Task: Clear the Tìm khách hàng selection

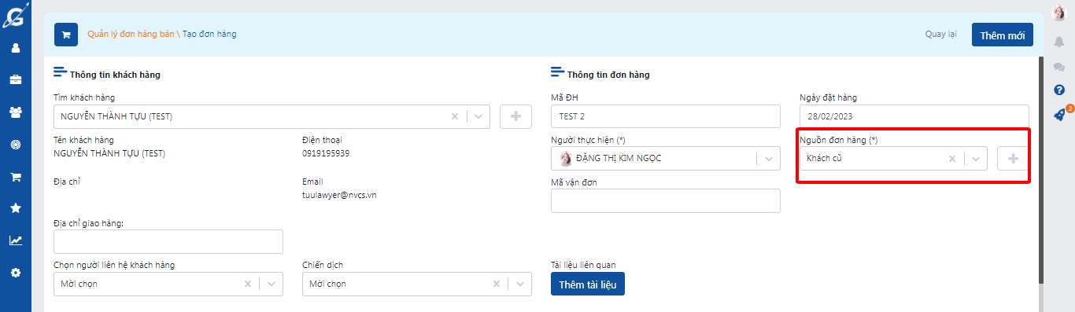Action: 454,116
